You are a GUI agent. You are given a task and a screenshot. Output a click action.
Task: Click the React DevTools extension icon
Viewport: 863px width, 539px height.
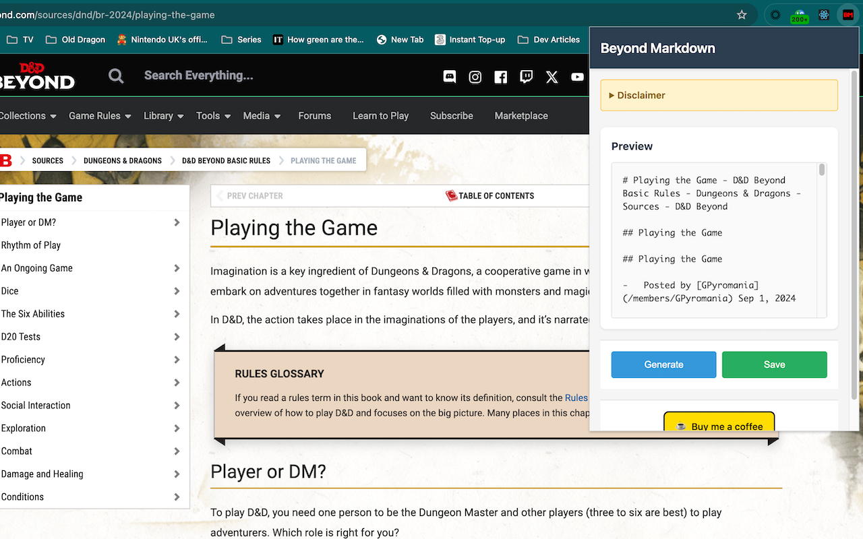pos(823,15)
